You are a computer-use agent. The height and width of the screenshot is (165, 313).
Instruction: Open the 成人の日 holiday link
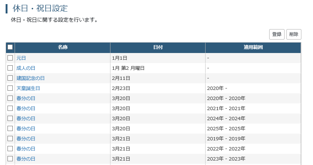coord(26,68)
